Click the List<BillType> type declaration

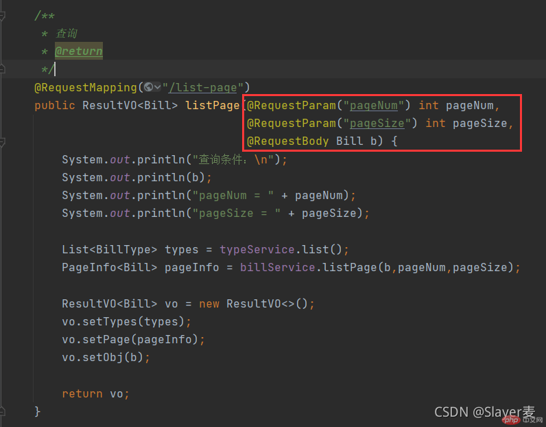[109, 250]
